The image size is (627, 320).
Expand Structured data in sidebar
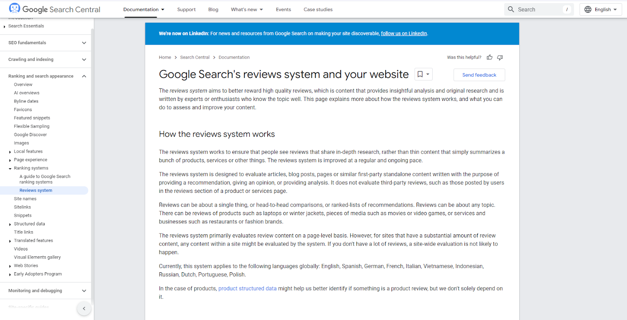point(10,224)
